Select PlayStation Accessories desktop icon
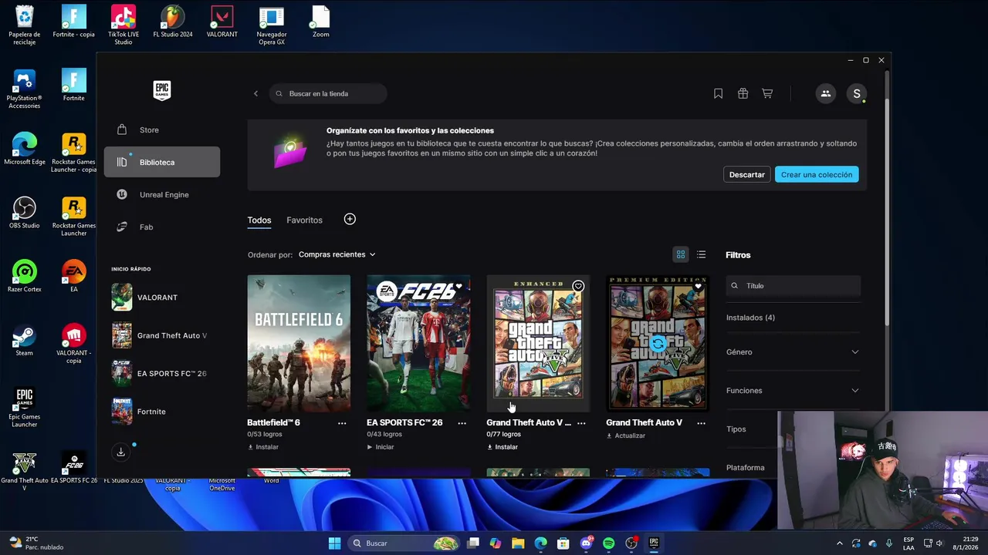The image size is (988, 555). click(25, 89)
